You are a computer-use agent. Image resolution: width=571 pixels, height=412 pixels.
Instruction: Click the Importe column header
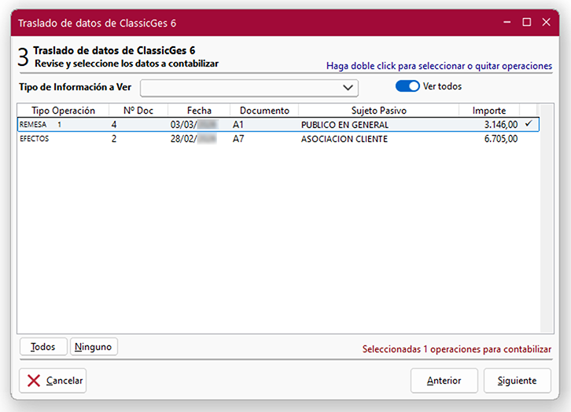pyautogui.click(x=489, y=111)
